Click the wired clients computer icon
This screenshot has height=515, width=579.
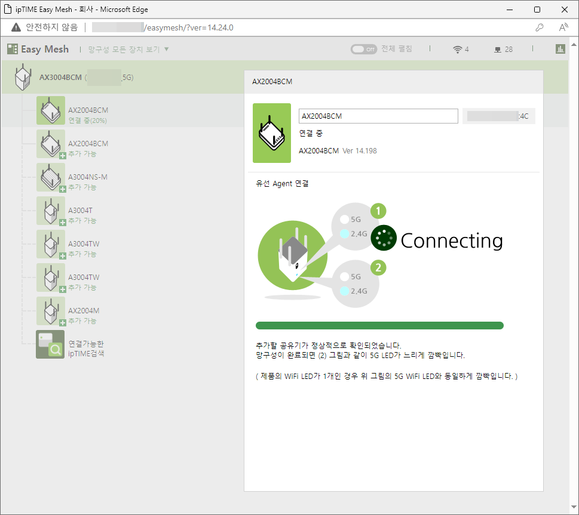point(498,50)
